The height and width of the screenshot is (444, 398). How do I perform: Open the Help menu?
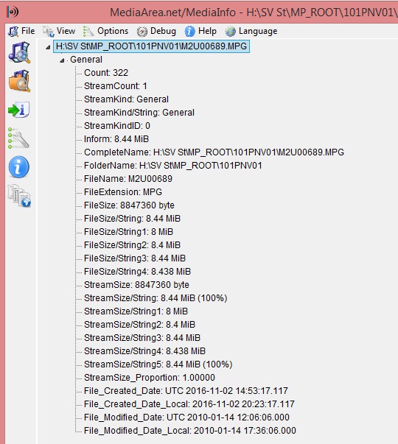click(x=200, y=31)
